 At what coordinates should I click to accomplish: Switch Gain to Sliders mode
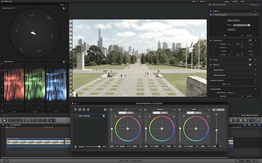(198, 113)
